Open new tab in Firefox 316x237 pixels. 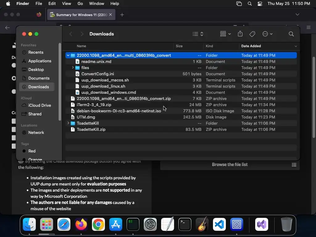coord(122,15)
